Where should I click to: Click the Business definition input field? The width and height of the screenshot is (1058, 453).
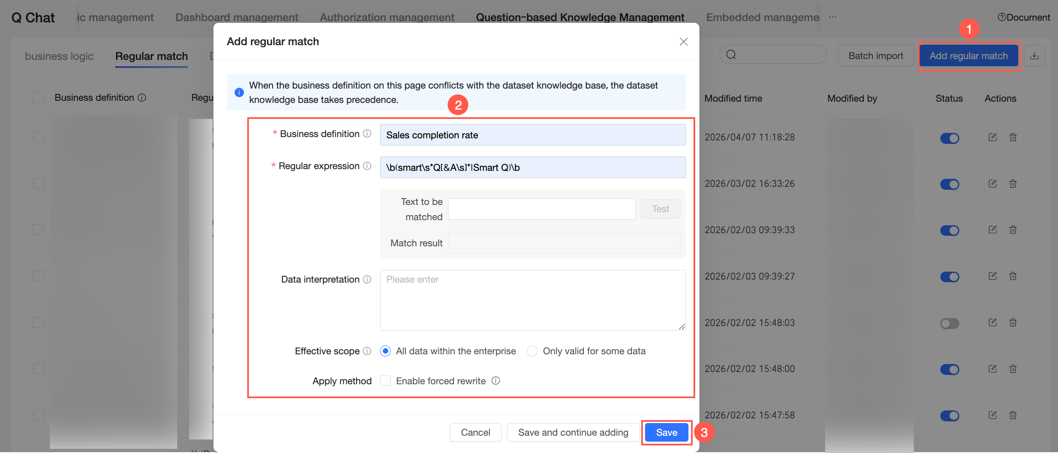[x=533, y=135]
